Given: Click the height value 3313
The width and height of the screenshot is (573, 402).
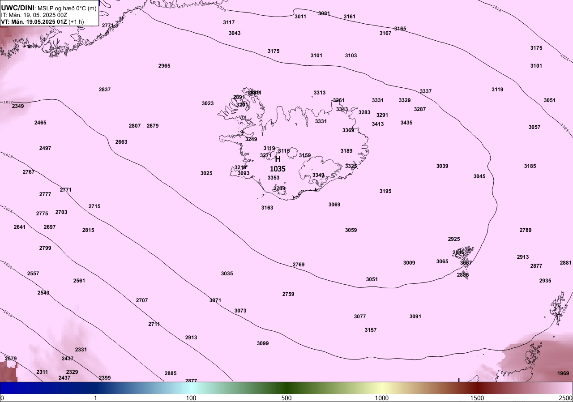Looking at the screenshot, I should tap(320, 93).
